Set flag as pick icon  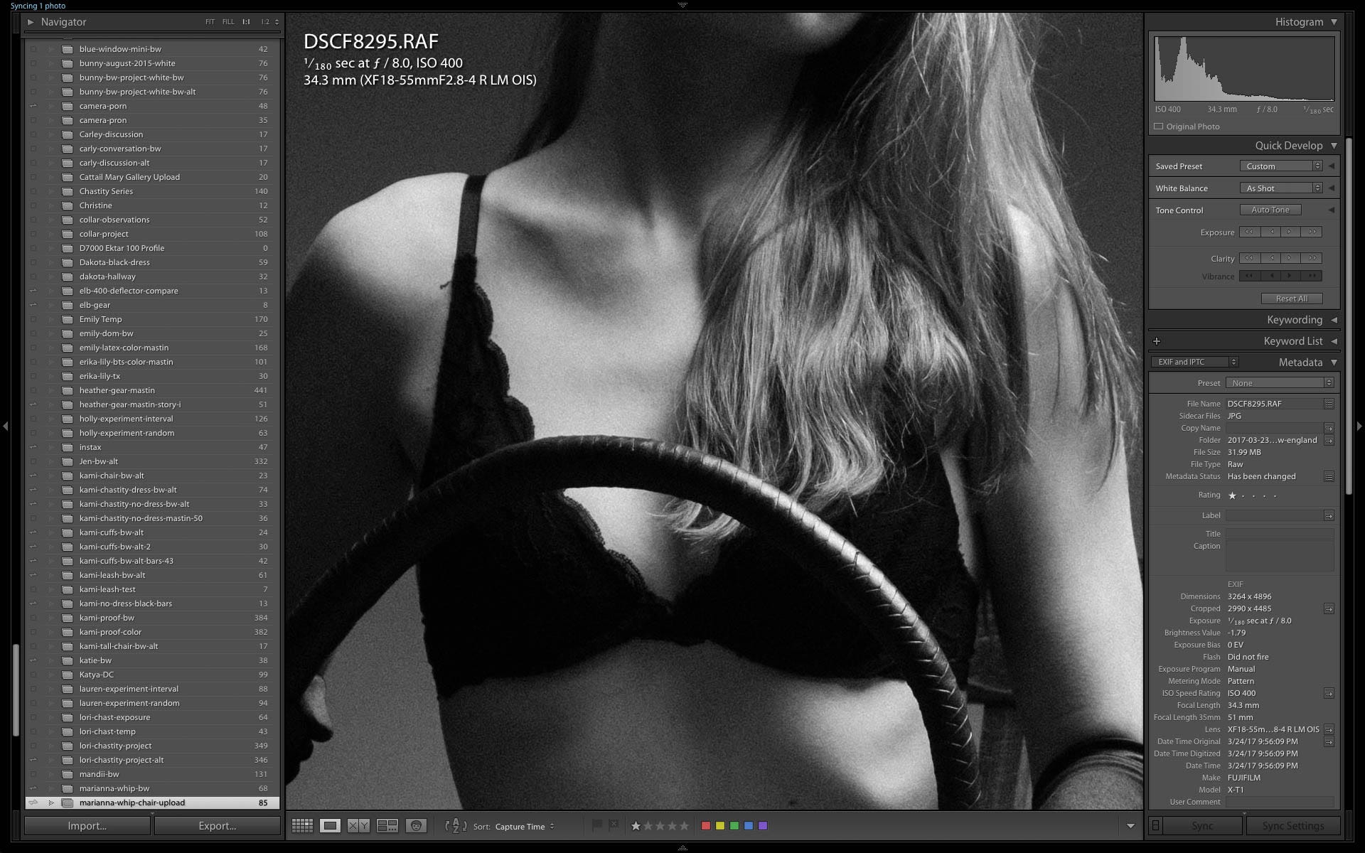click(x=597, y=825)
